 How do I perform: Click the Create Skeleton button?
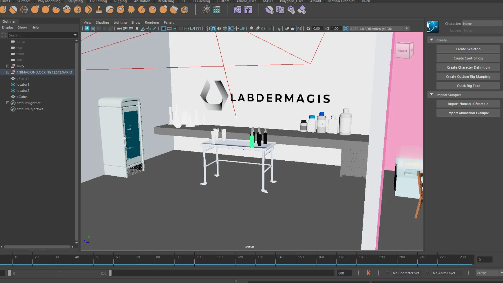pos(468,49)
